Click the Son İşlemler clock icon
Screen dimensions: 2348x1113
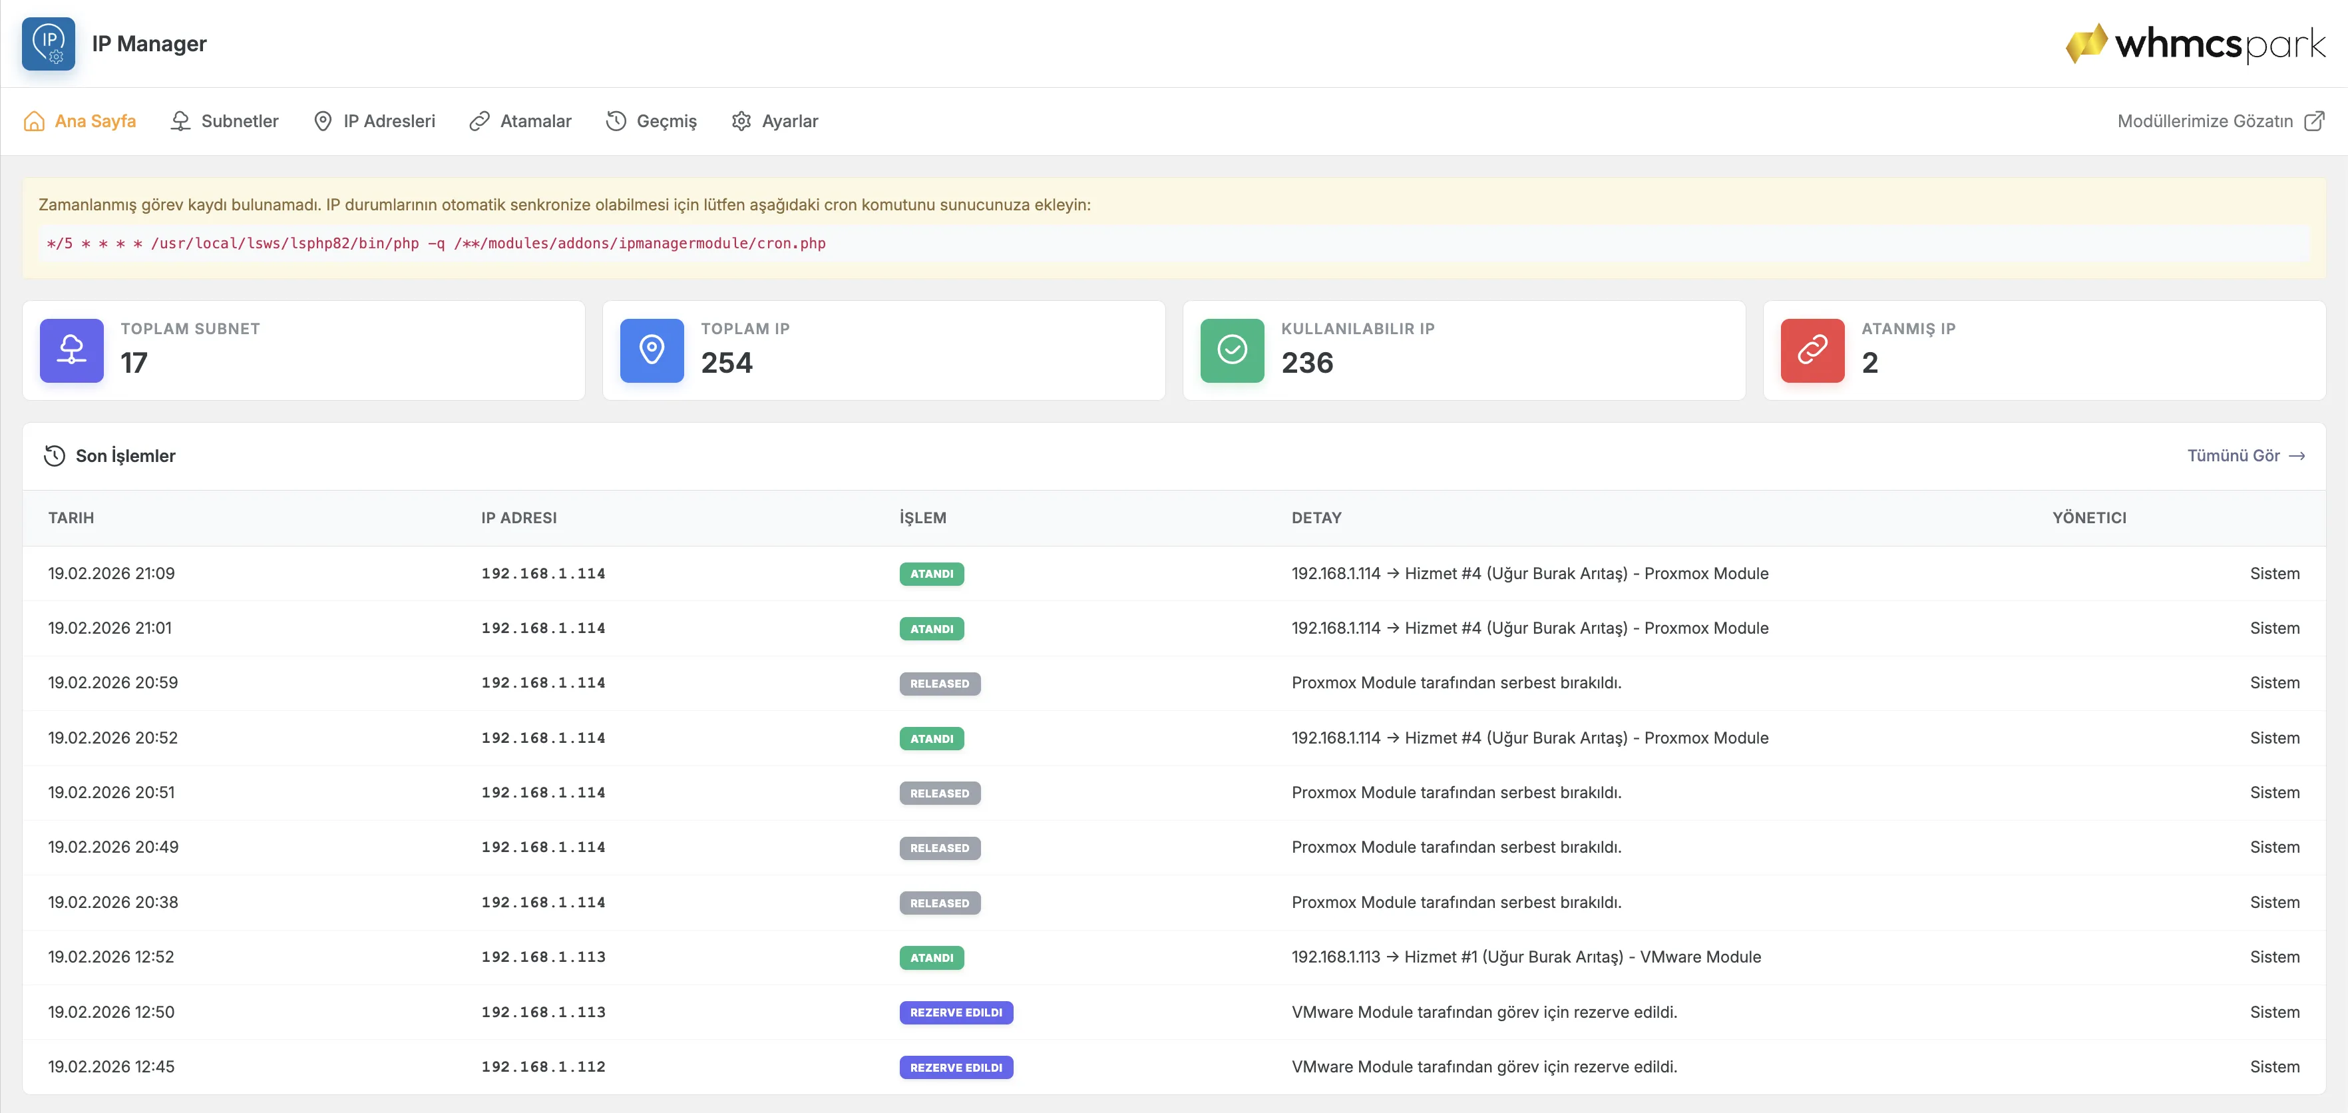coord(55,456)
